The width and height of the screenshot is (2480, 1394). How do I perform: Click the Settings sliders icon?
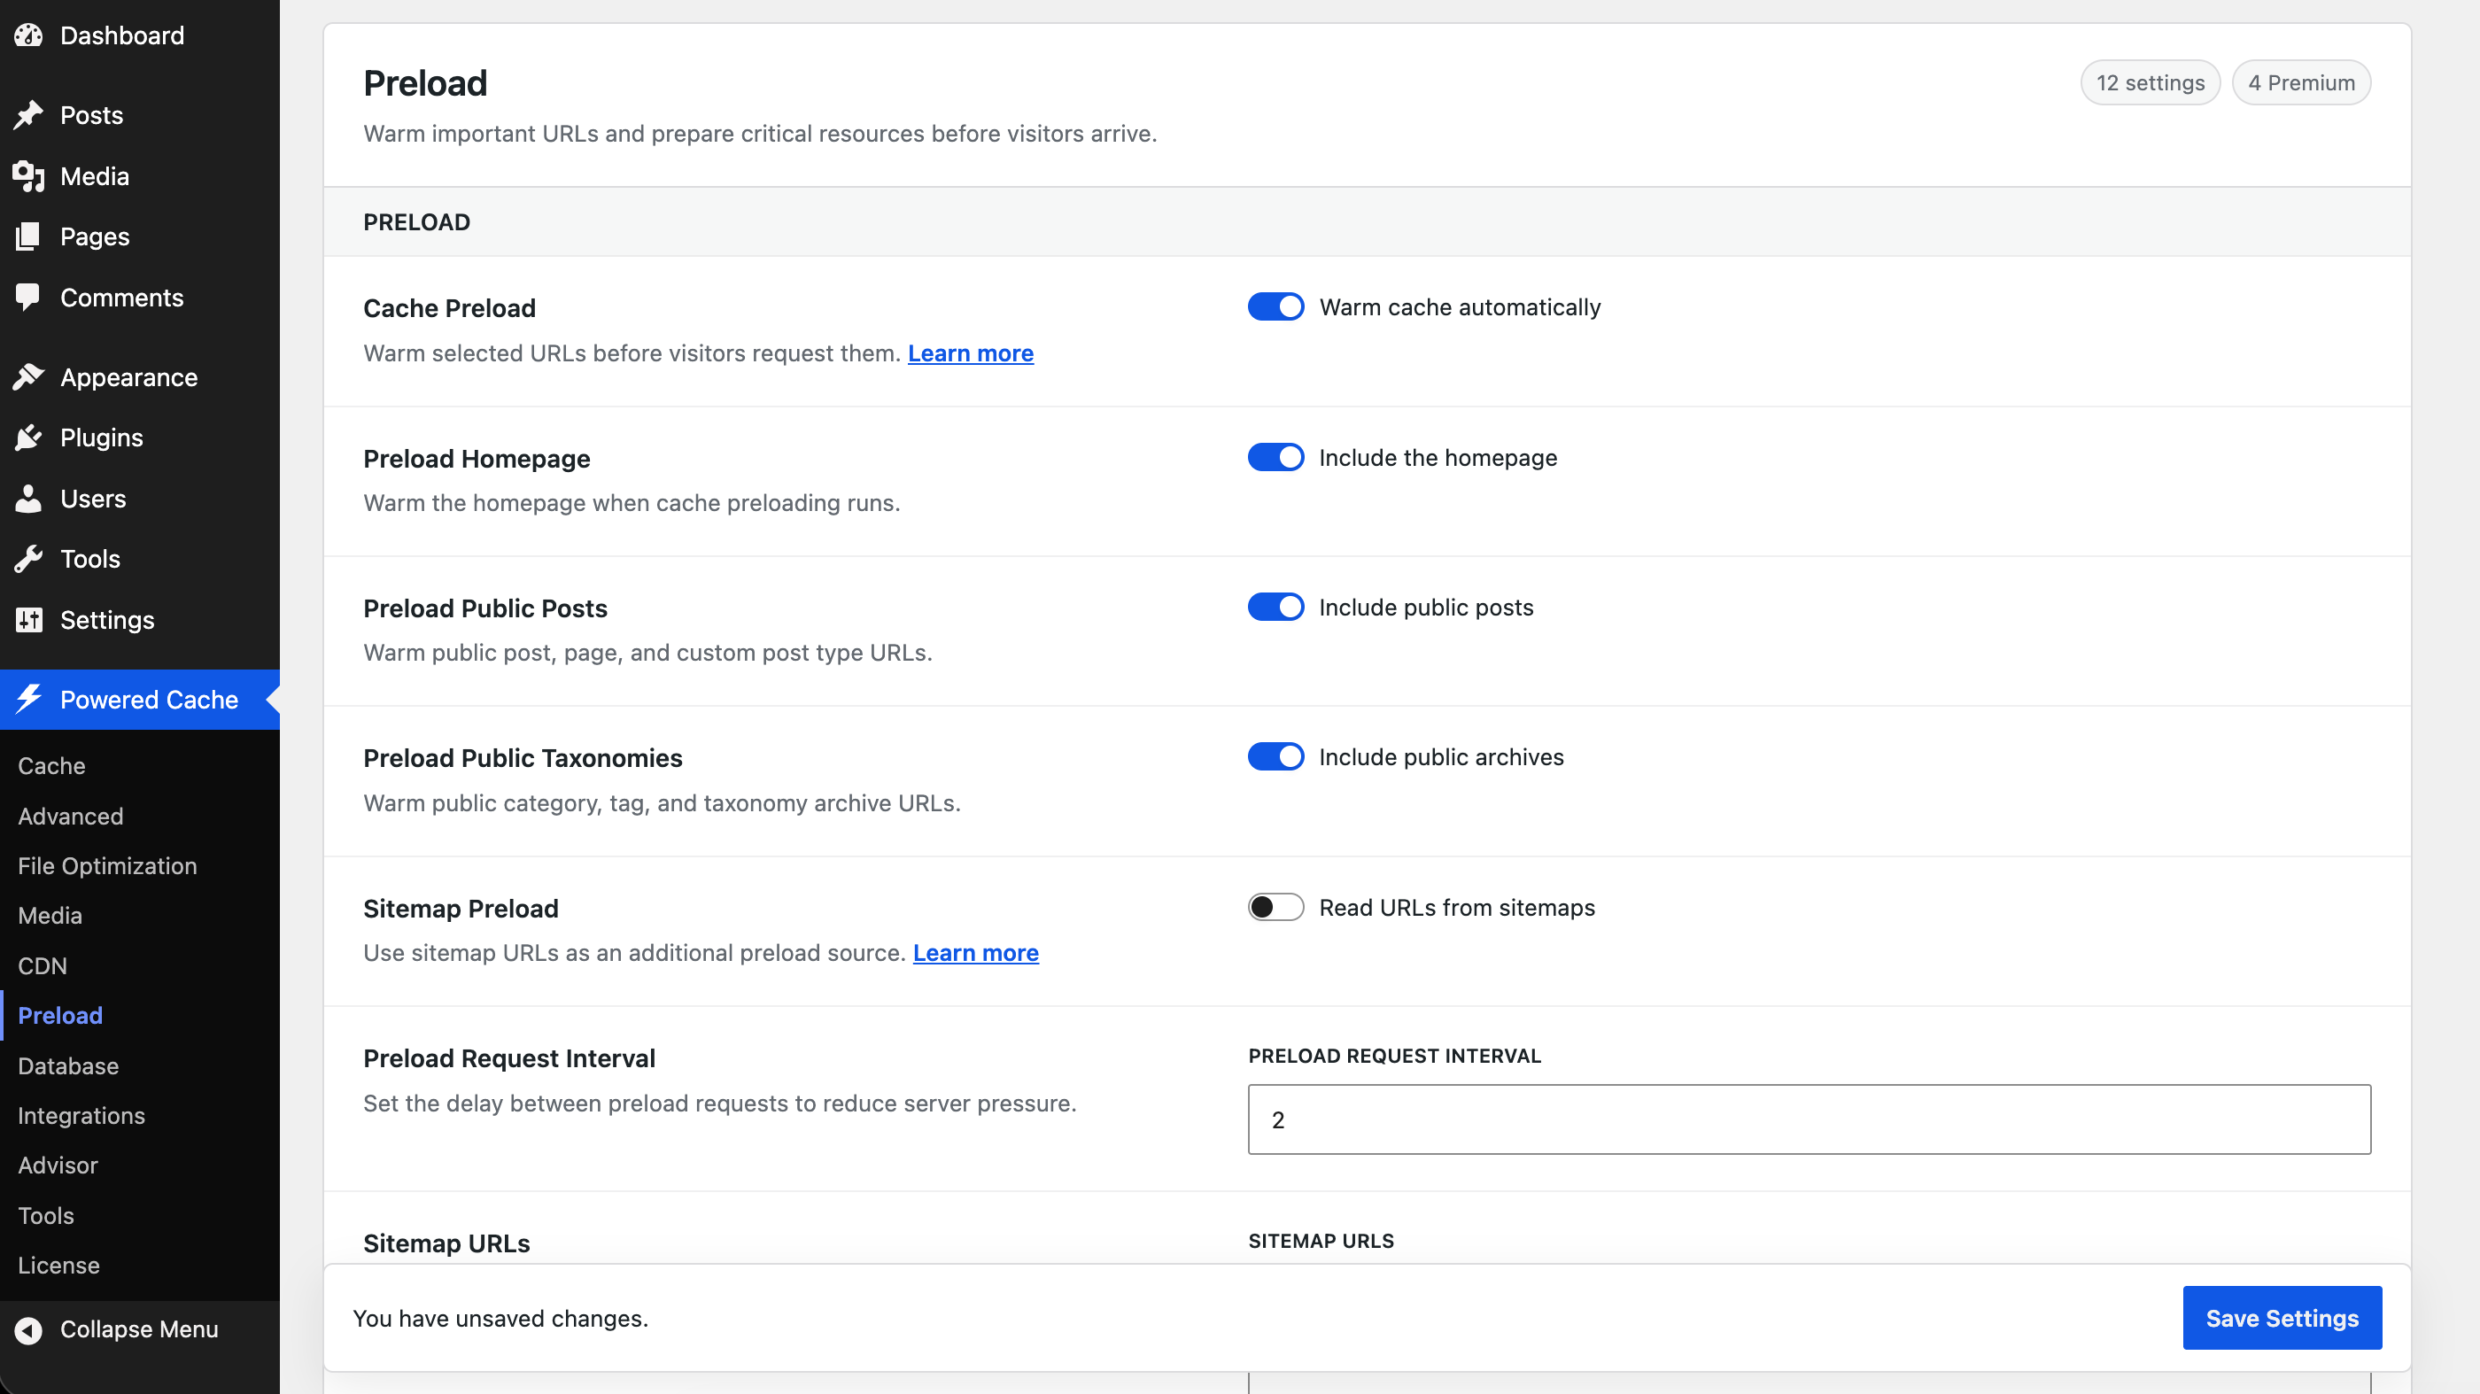(29, 620)
